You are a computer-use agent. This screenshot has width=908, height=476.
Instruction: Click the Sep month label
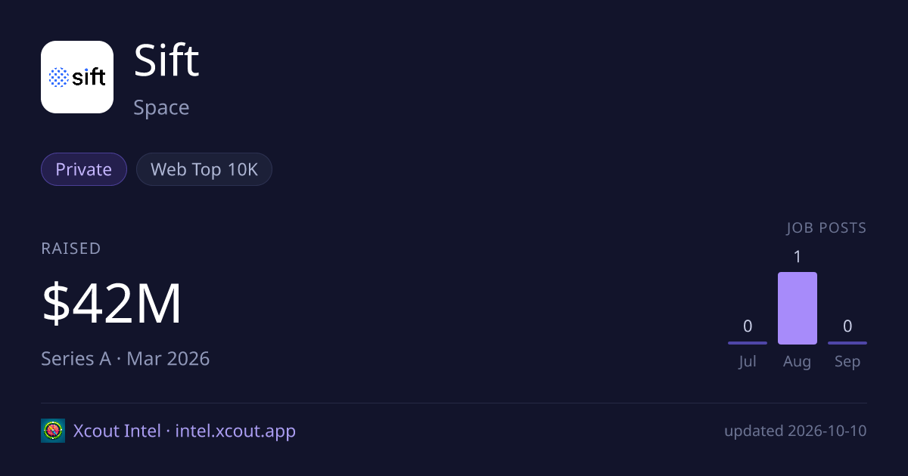click(x=847, y=361)
